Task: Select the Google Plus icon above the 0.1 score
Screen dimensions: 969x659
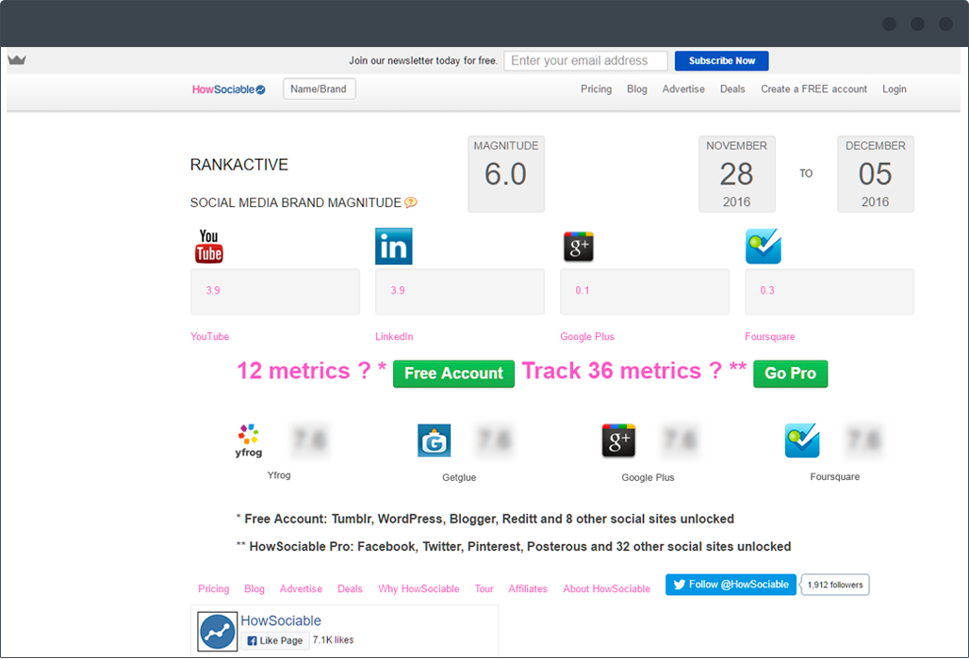Action: (x=579, y=247)
